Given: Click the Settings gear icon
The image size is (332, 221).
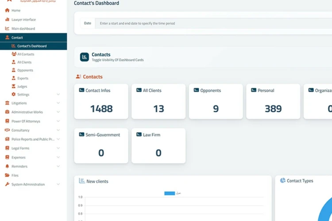Looking at the screenshot, I should [x=14, y=94].
